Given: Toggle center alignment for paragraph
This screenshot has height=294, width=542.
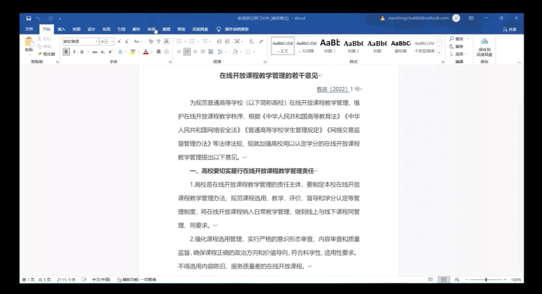Looking at the screenshot, I should [187, 52].
